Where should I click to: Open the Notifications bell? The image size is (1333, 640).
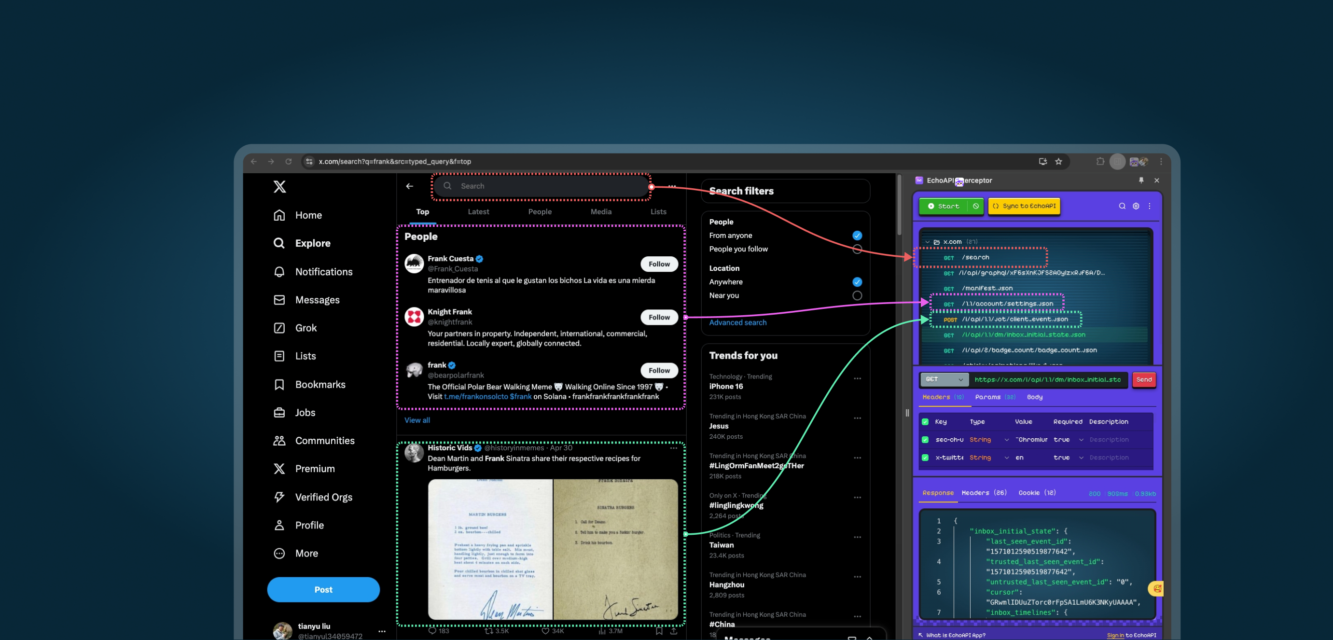coord(313,272)
